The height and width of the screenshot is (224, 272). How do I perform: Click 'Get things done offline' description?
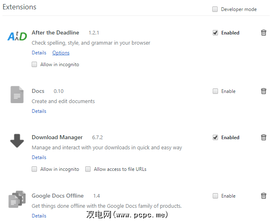[107, 206]
